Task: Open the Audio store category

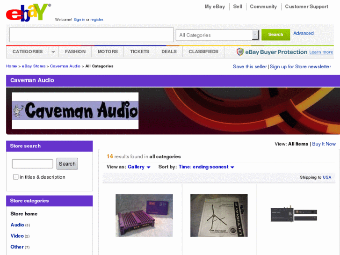Action: pyautogui.click(x=17, y=225)
